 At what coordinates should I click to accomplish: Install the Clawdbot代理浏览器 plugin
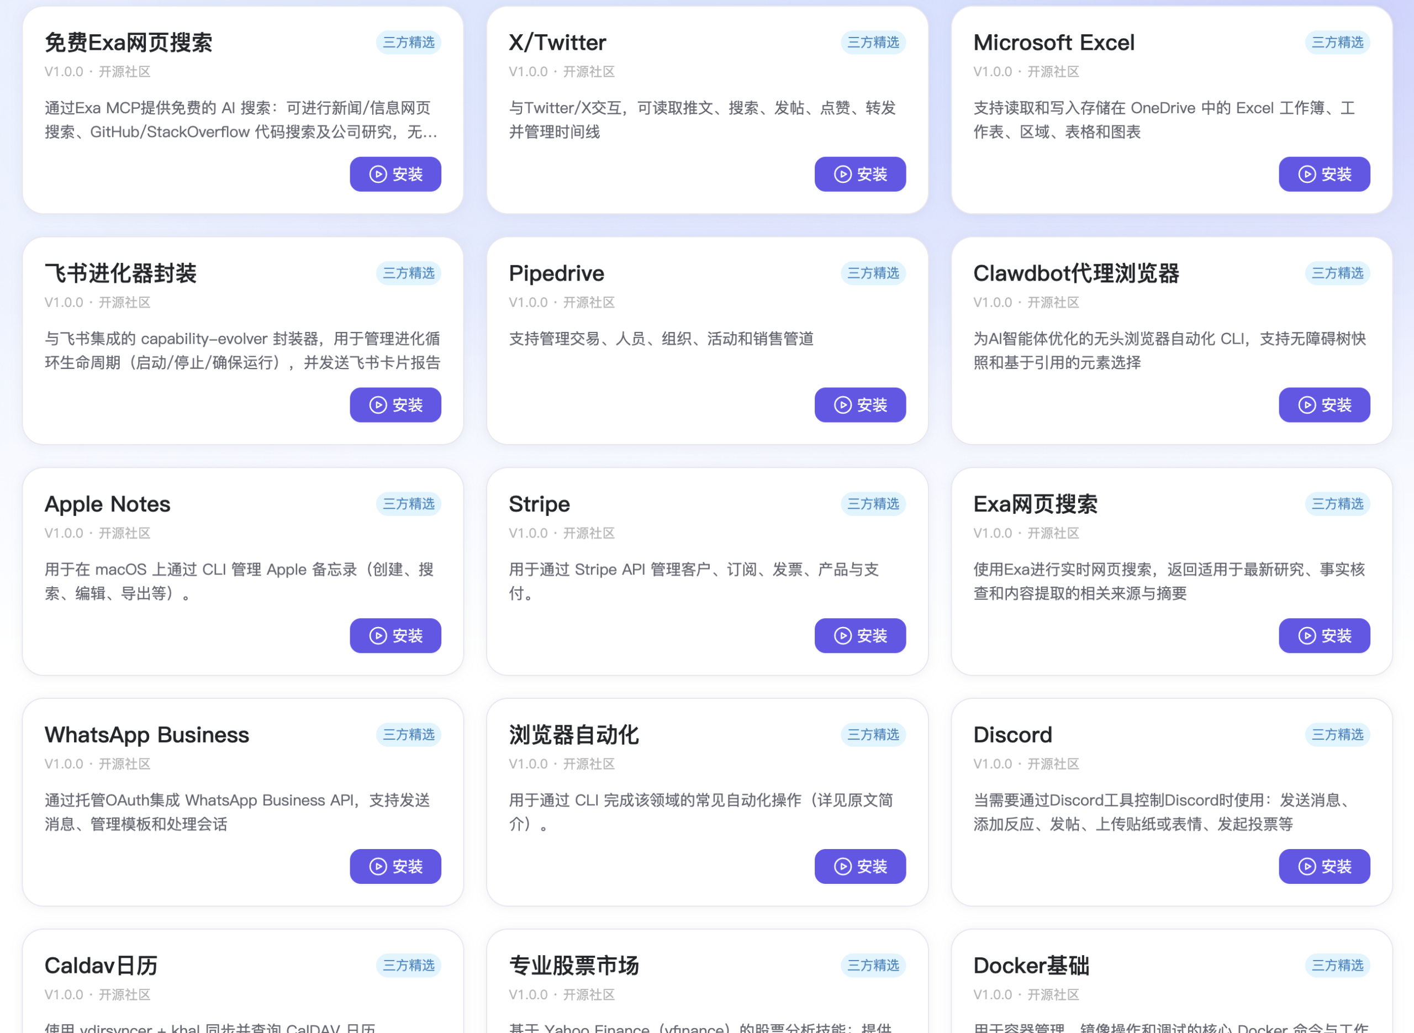coord(1325,405)
